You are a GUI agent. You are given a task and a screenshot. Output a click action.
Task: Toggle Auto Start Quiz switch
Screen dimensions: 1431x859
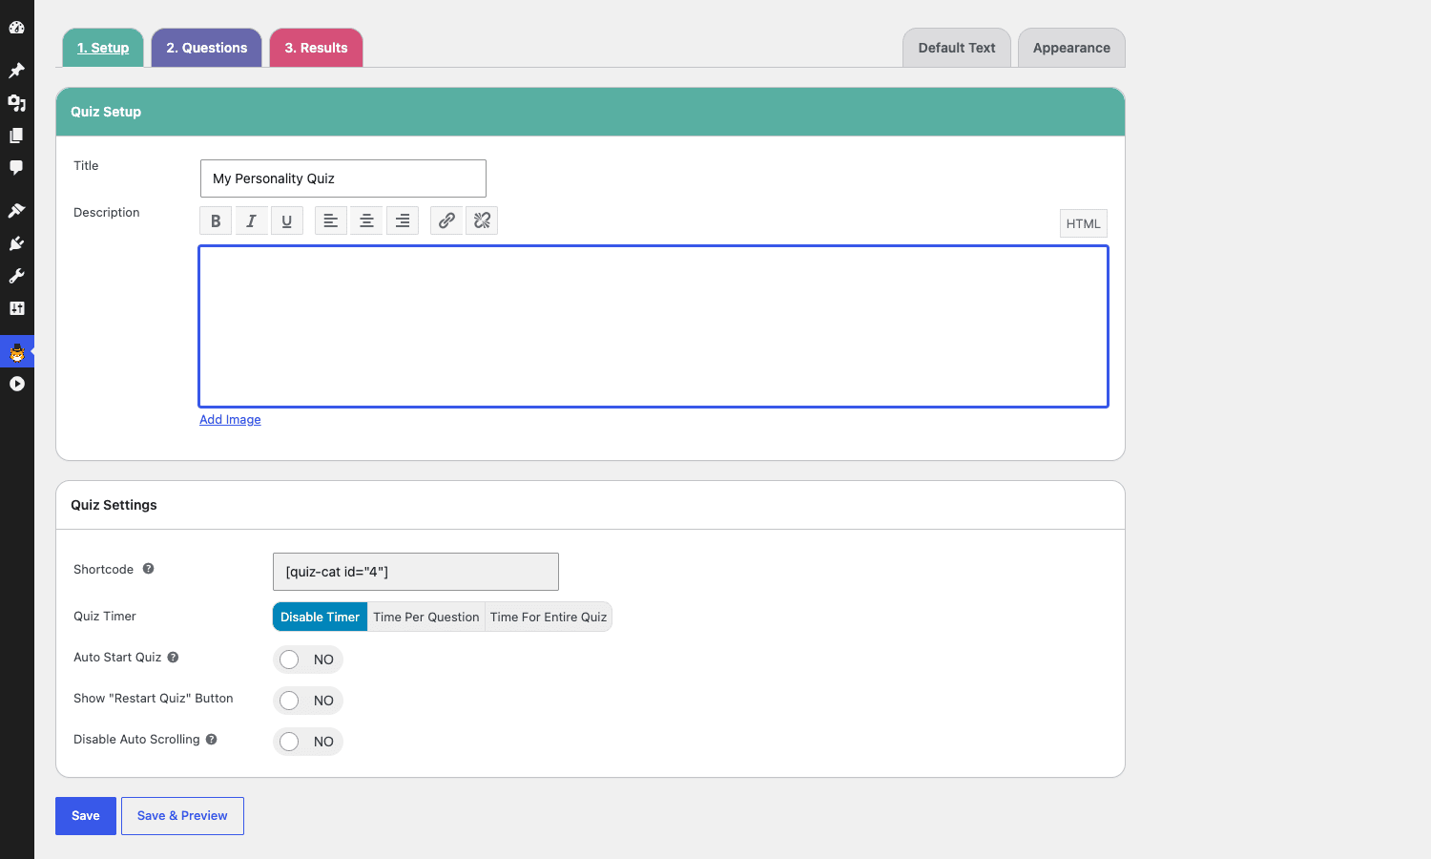click(x=308, y=660)
